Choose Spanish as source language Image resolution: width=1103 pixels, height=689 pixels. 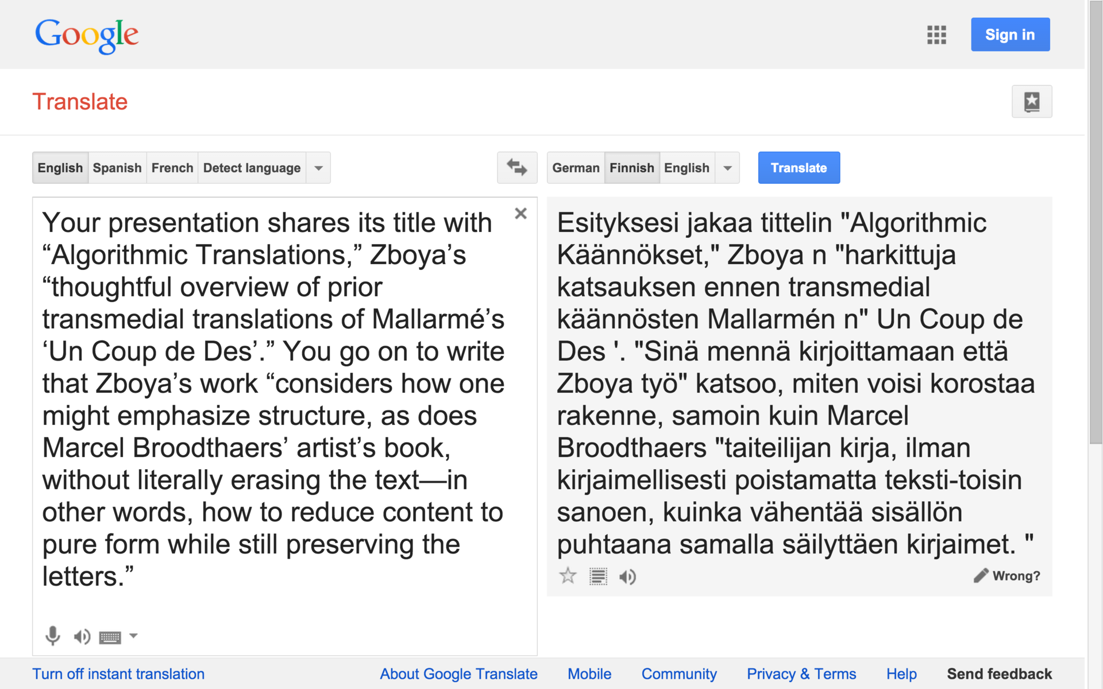[x=117, y=168]
